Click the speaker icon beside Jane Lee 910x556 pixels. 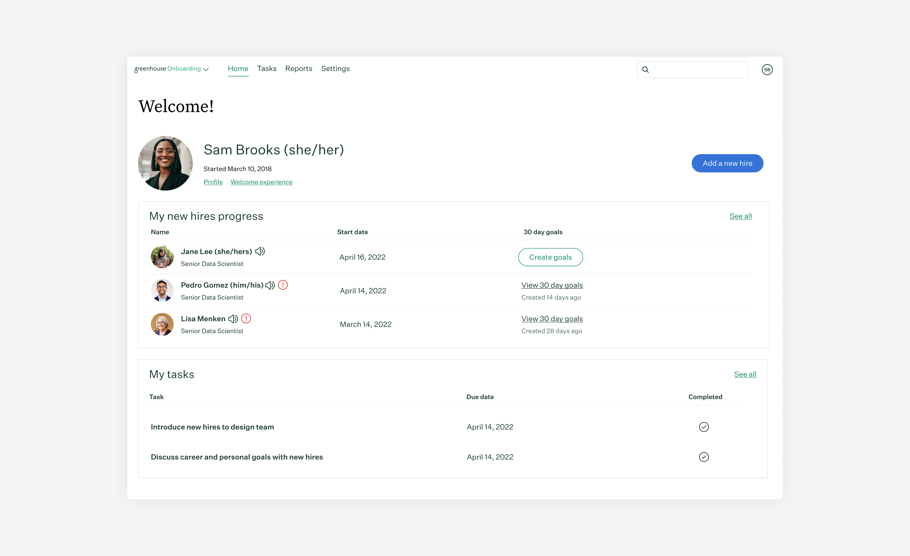point(260,251)
